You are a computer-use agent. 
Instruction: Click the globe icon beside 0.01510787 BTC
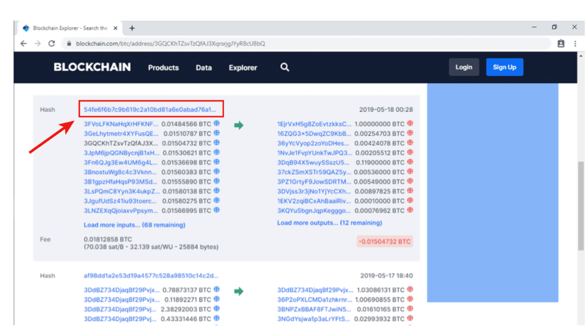216,133
